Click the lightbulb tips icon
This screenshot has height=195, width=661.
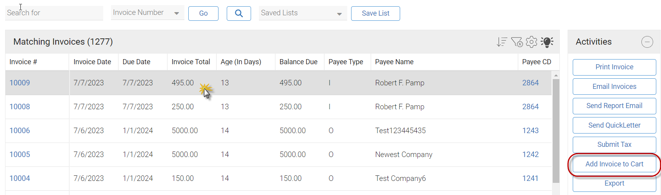(547, 42)
